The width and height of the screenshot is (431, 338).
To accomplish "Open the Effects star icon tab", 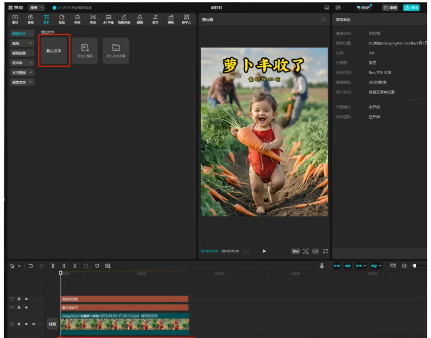I will tap(78, 19).
